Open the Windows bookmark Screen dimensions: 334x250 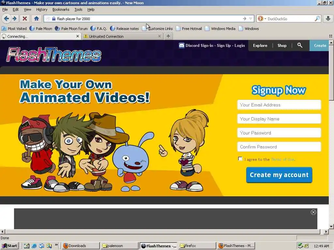(x=249, y=29)
